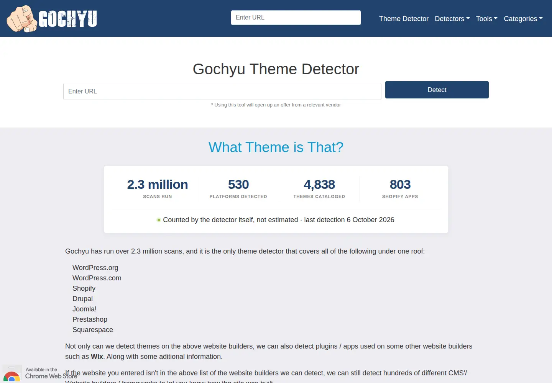Click the 'last detection 6 October 2026' note
Image resolution: width=552 pixels, height=383 pixels.
[x=349, y=220]
